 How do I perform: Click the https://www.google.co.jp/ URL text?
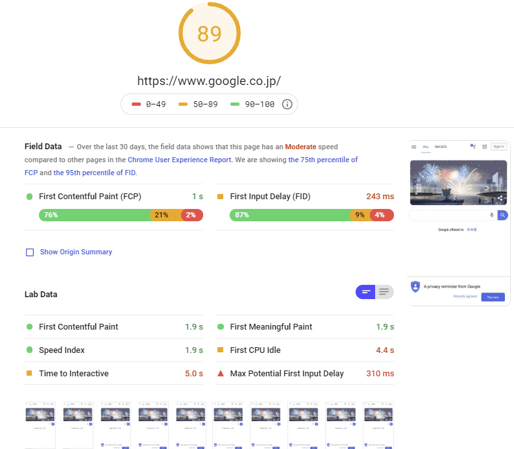pyautogui.click(x=209, y=81)
